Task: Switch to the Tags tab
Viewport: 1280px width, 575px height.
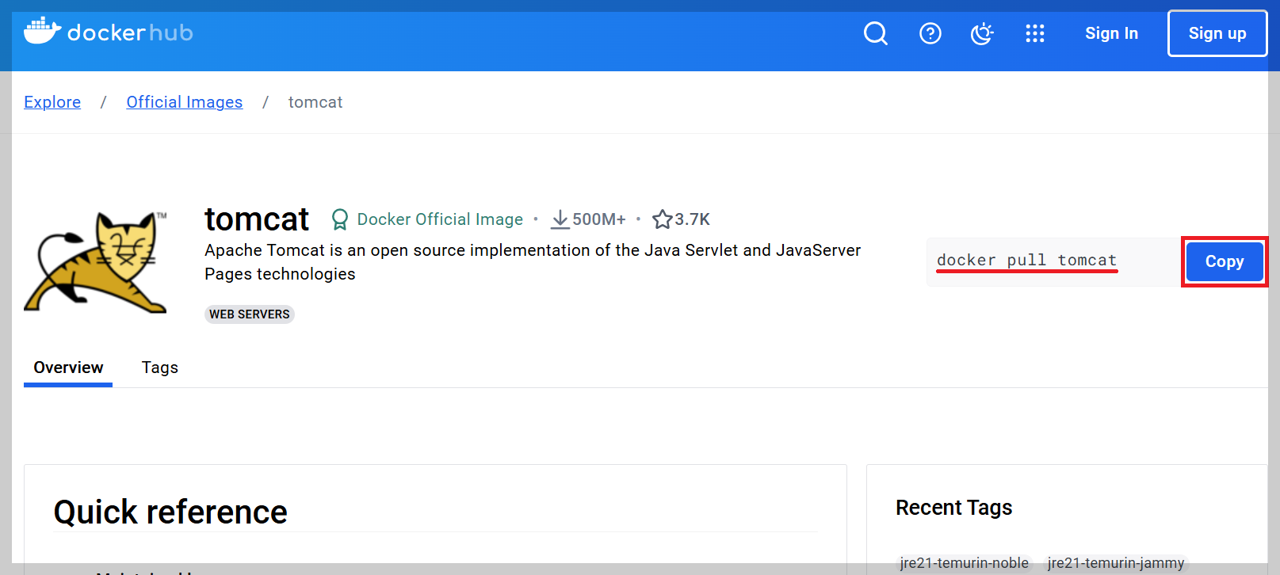Action: click(x=160, y=367)
